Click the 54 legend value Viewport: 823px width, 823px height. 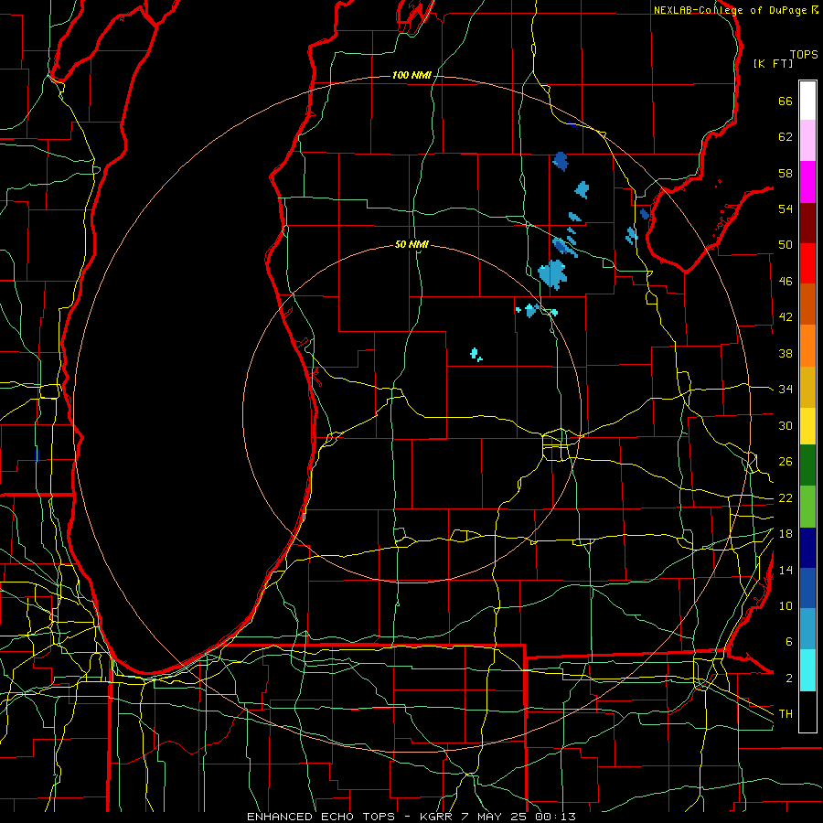click(x=786, y=208)
